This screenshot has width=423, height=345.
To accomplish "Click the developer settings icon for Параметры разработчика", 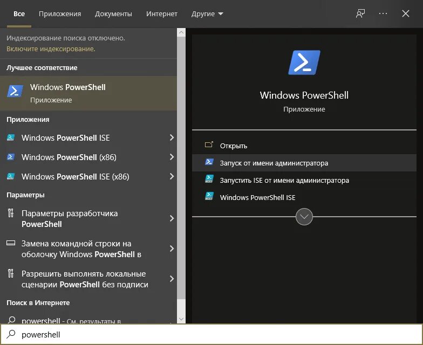I will [x=11, y=213].
